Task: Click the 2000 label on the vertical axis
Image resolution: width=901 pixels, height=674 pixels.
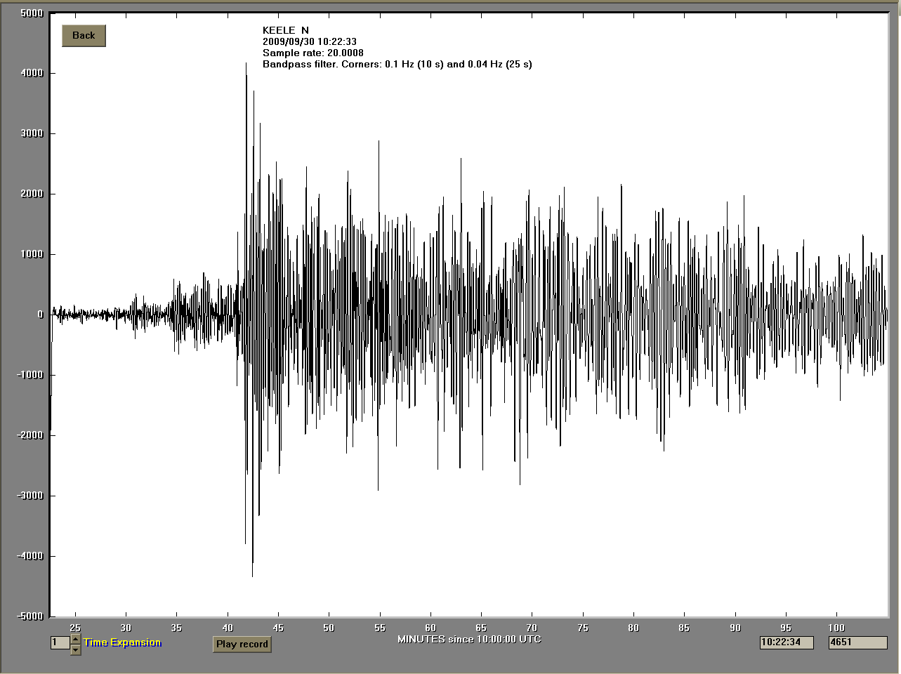Action: point(32,194)
